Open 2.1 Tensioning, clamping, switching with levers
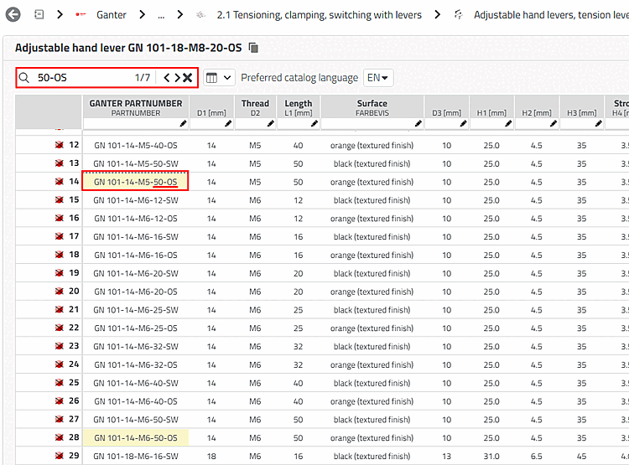This screenshot has height=465, width=629. 320,15
